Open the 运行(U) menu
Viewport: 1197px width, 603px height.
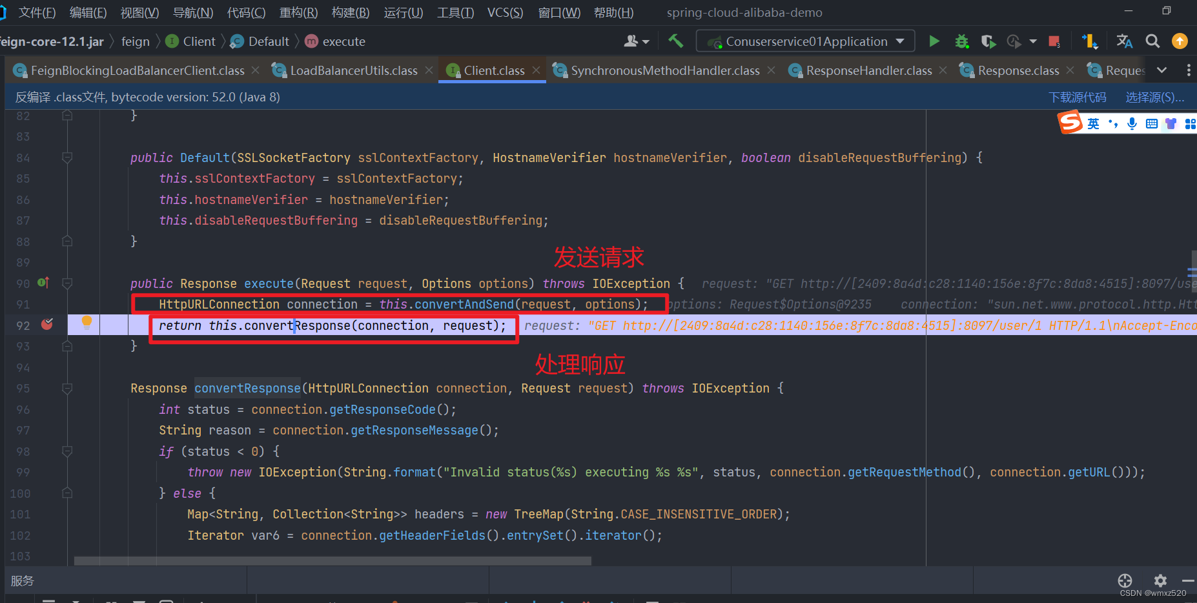click(404, 12)
